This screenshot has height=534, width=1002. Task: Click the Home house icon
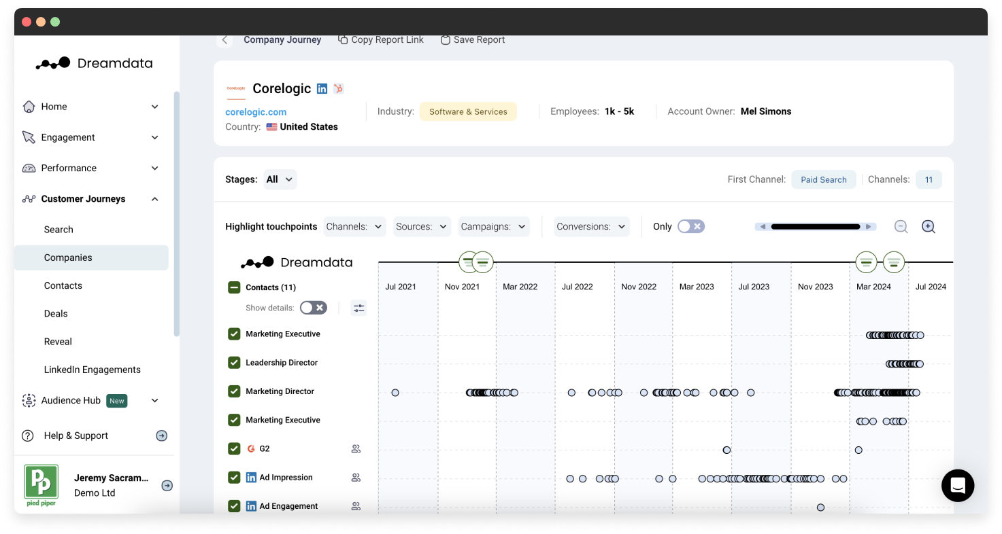[x=29, y=107]
